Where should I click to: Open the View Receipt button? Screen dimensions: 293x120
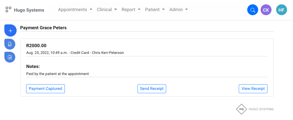coord(253,89)
